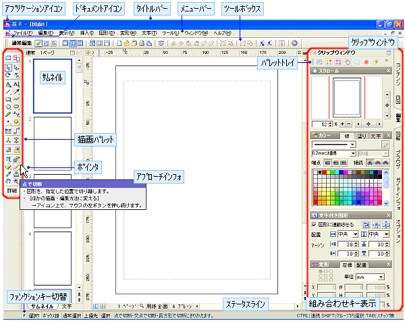The image size is (405, 324).
Task: Toggle the second line join style button
Action: coord(378,163)
